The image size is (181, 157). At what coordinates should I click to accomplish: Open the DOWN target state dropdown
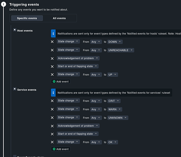pyautogui.click(x=115, y=42)
